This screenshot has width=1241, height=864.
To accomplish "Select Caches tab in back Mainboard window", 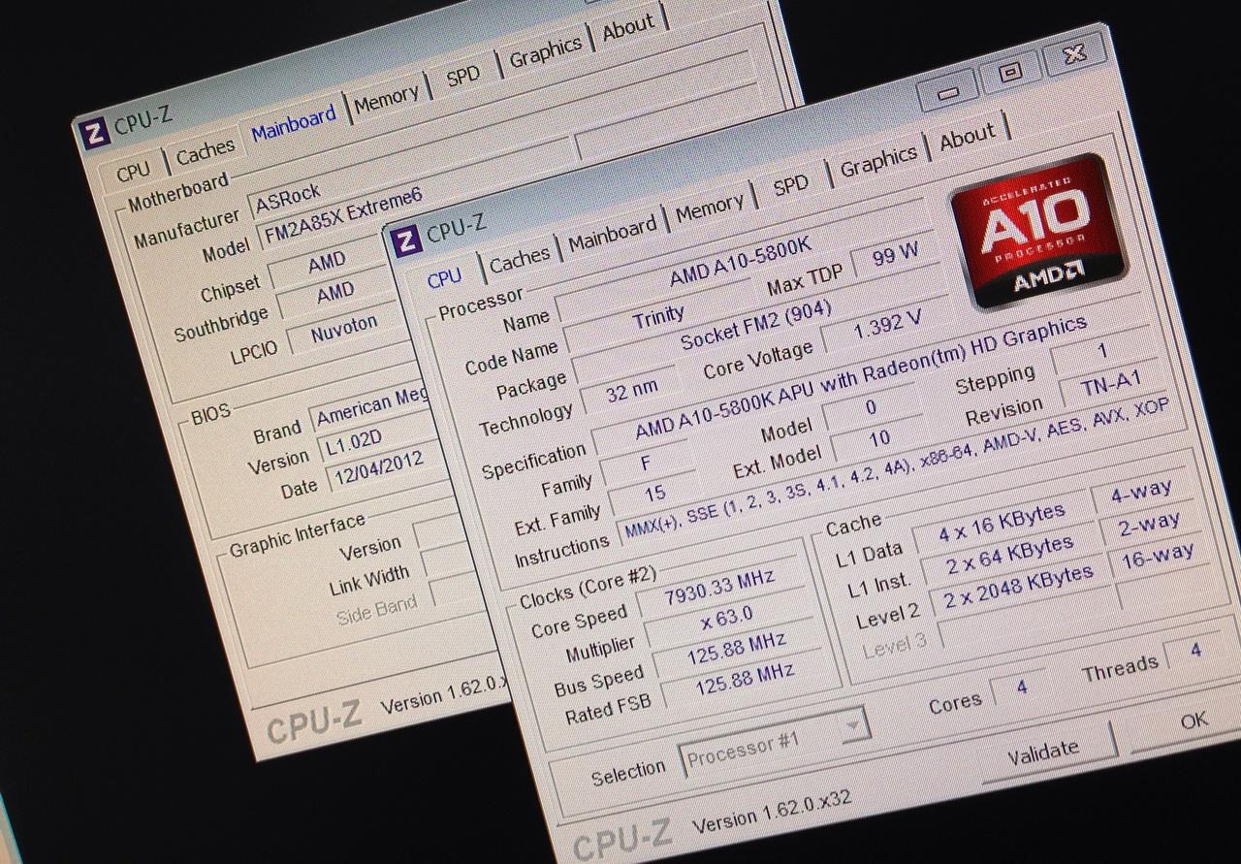I will click(x=205, y=151).
